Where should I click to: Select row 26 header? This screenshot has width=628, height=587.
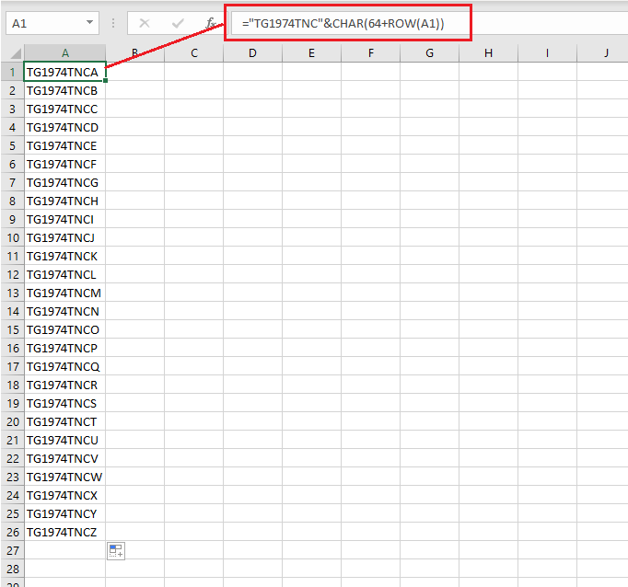click(12, 532)
